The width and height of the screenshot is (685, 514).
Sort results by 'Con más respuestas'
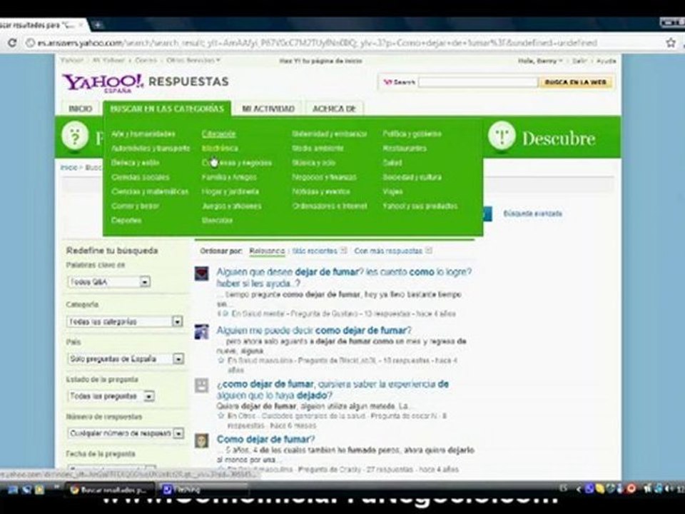pyautogui.click(x=388, y=251)
